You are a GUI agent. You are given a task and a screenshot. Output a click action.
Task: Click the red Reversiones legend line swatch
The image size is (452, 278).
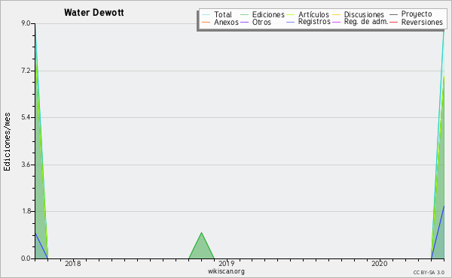pos(393,22)
